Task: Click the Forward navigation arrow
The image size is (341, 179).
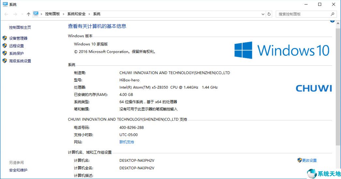Action: [x=15, y=14]
